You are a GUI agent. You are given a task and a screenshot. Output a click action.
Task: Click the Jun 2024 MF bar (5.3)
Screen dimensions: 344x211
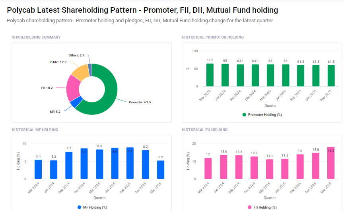click(54, 170)
